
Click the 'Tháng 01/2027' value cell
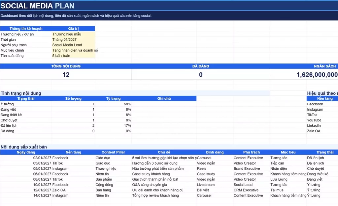[73, 39]
